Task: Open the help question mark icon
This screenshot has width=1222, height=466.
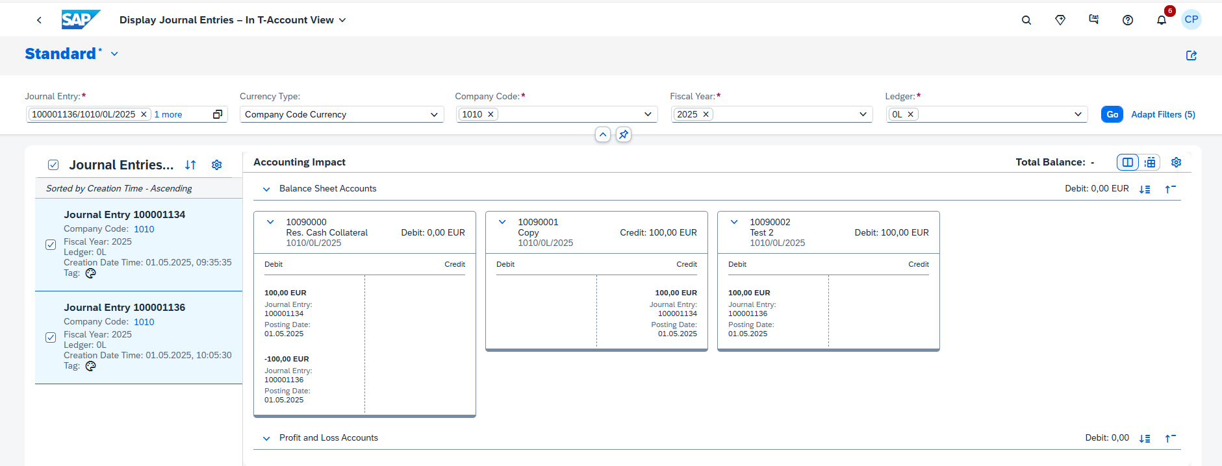Action: coord(1128,20)
